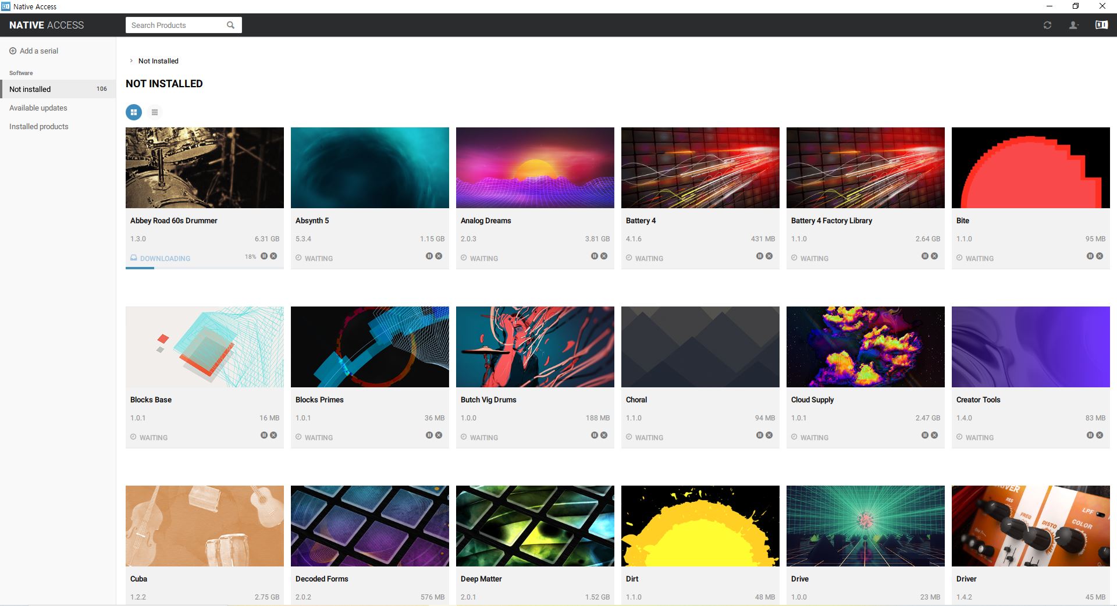Cancel Bite queued download
This screenshot has width=1117, height=606.
[1100, 256]
